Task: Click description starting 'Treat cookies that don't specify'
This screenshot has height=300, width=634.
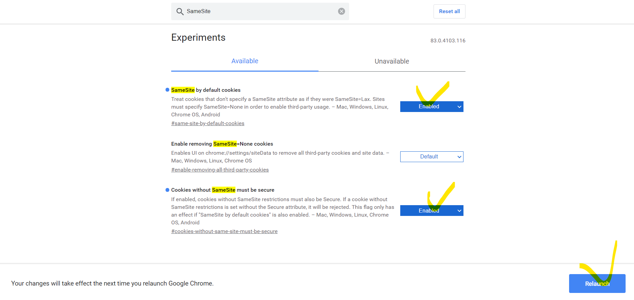Action: (x=280, y=107)
